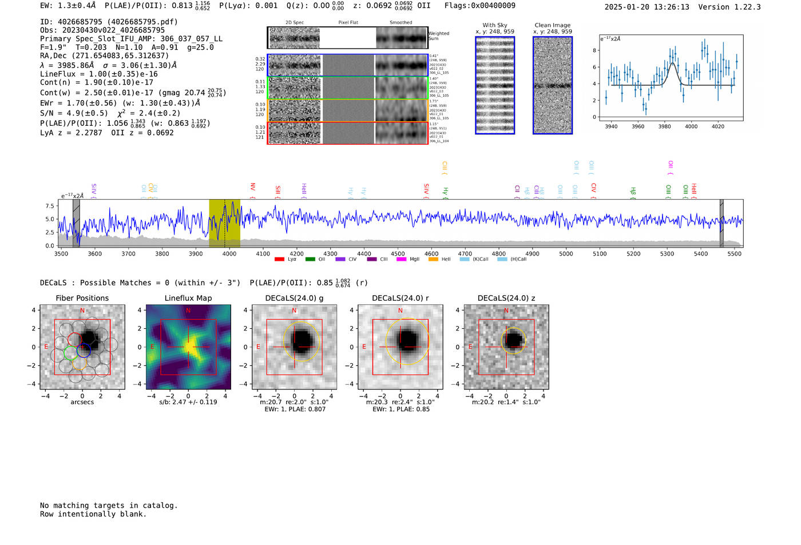
Task: Click the 'Smoothed' column header
Action: (x=400, y=22)
